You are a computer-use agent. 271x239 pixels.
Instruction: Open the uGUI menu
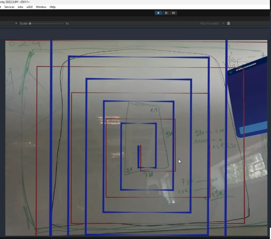tap(29, 7)
